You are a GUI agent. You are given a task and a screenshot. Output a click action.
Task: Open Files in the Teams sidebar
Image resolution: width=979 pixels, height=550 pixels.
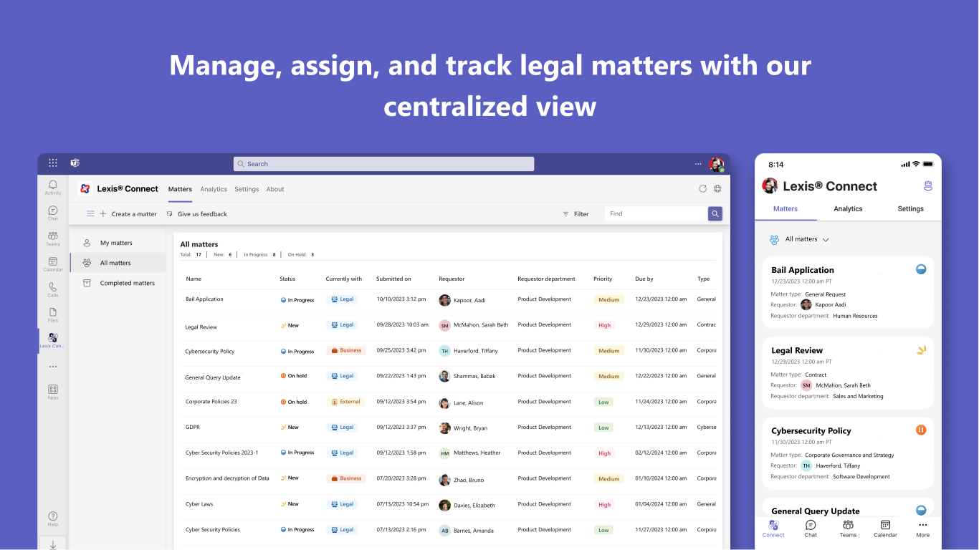pos(53,315)
